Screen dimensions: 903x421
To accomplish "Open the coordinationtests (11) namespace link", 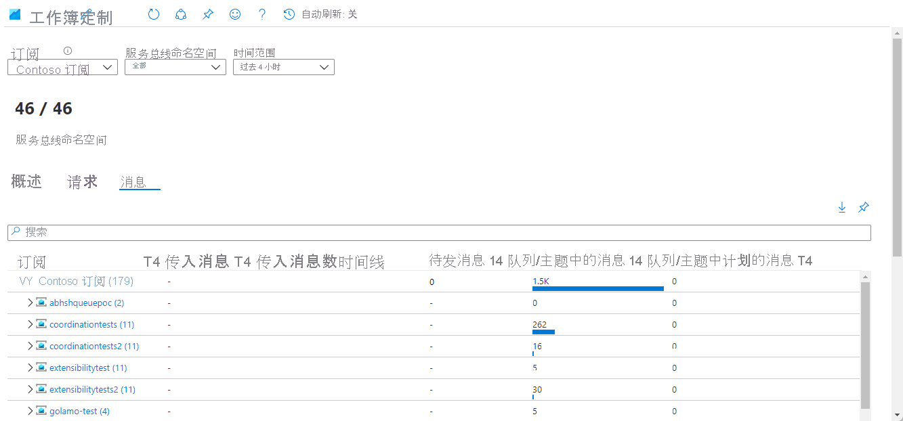I will point(92,324).
